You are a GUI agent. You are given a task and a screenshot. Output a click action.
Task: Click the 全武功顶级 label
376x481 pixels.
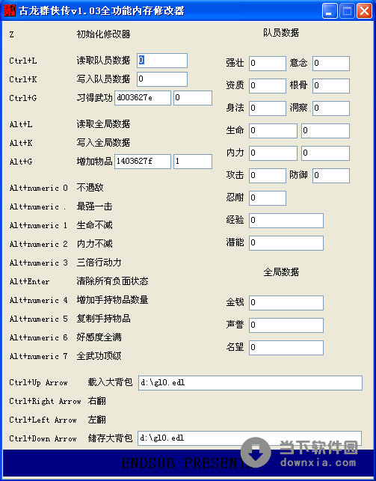(99, 356)
